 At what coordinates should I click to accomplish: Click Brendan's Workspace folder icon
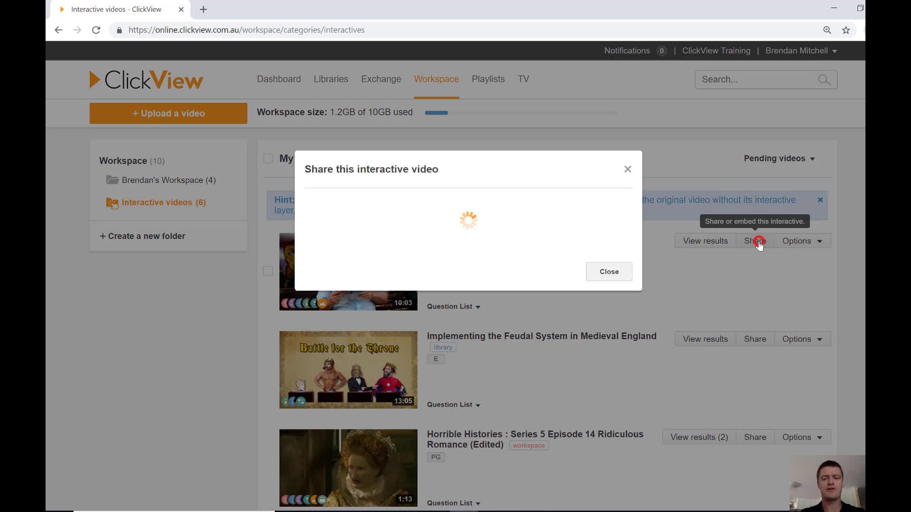pyautogui.click(x=112, y=180)
